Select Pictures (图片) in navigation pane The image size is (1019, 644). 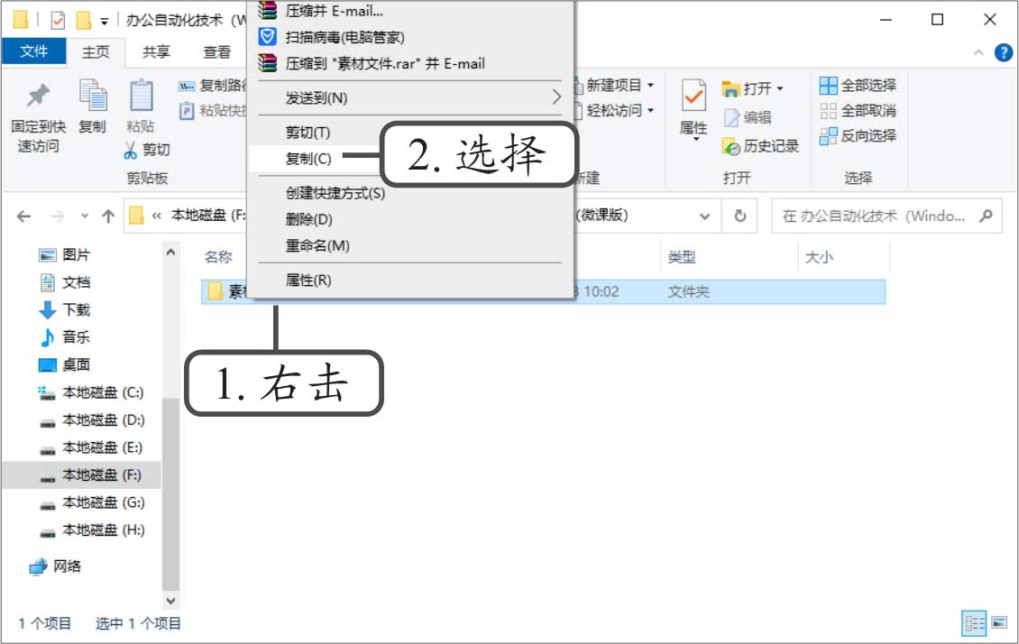coord(65,254)
